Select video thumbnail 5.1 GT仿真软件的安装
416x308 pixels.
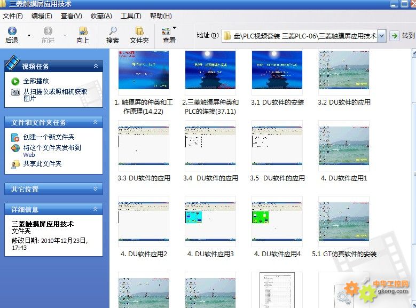(344, 222)
